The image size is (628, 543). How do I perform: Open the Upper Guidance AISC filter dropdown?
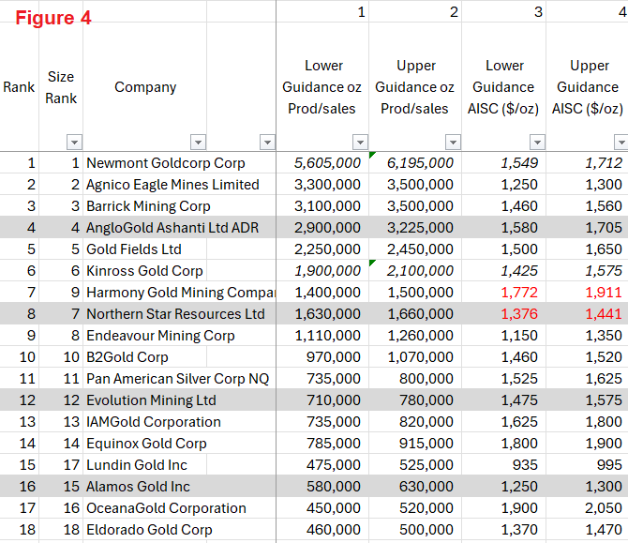click(x=621, y=143)
